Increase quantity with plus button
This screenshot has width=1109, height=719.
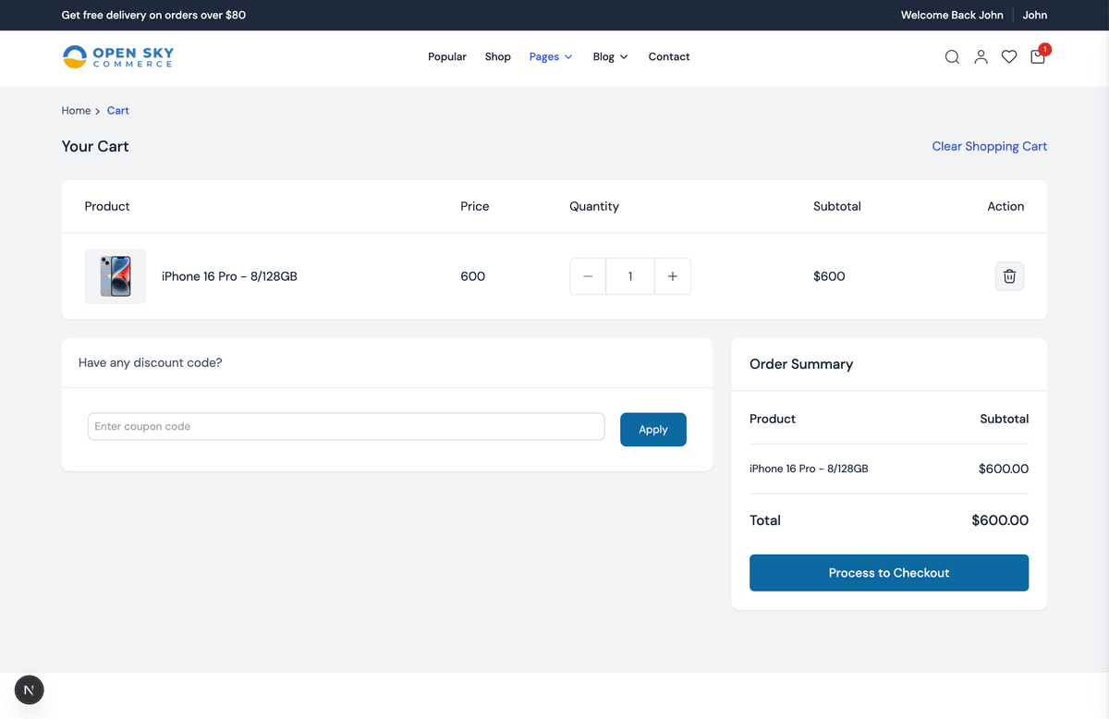click(x=673, y=276)
